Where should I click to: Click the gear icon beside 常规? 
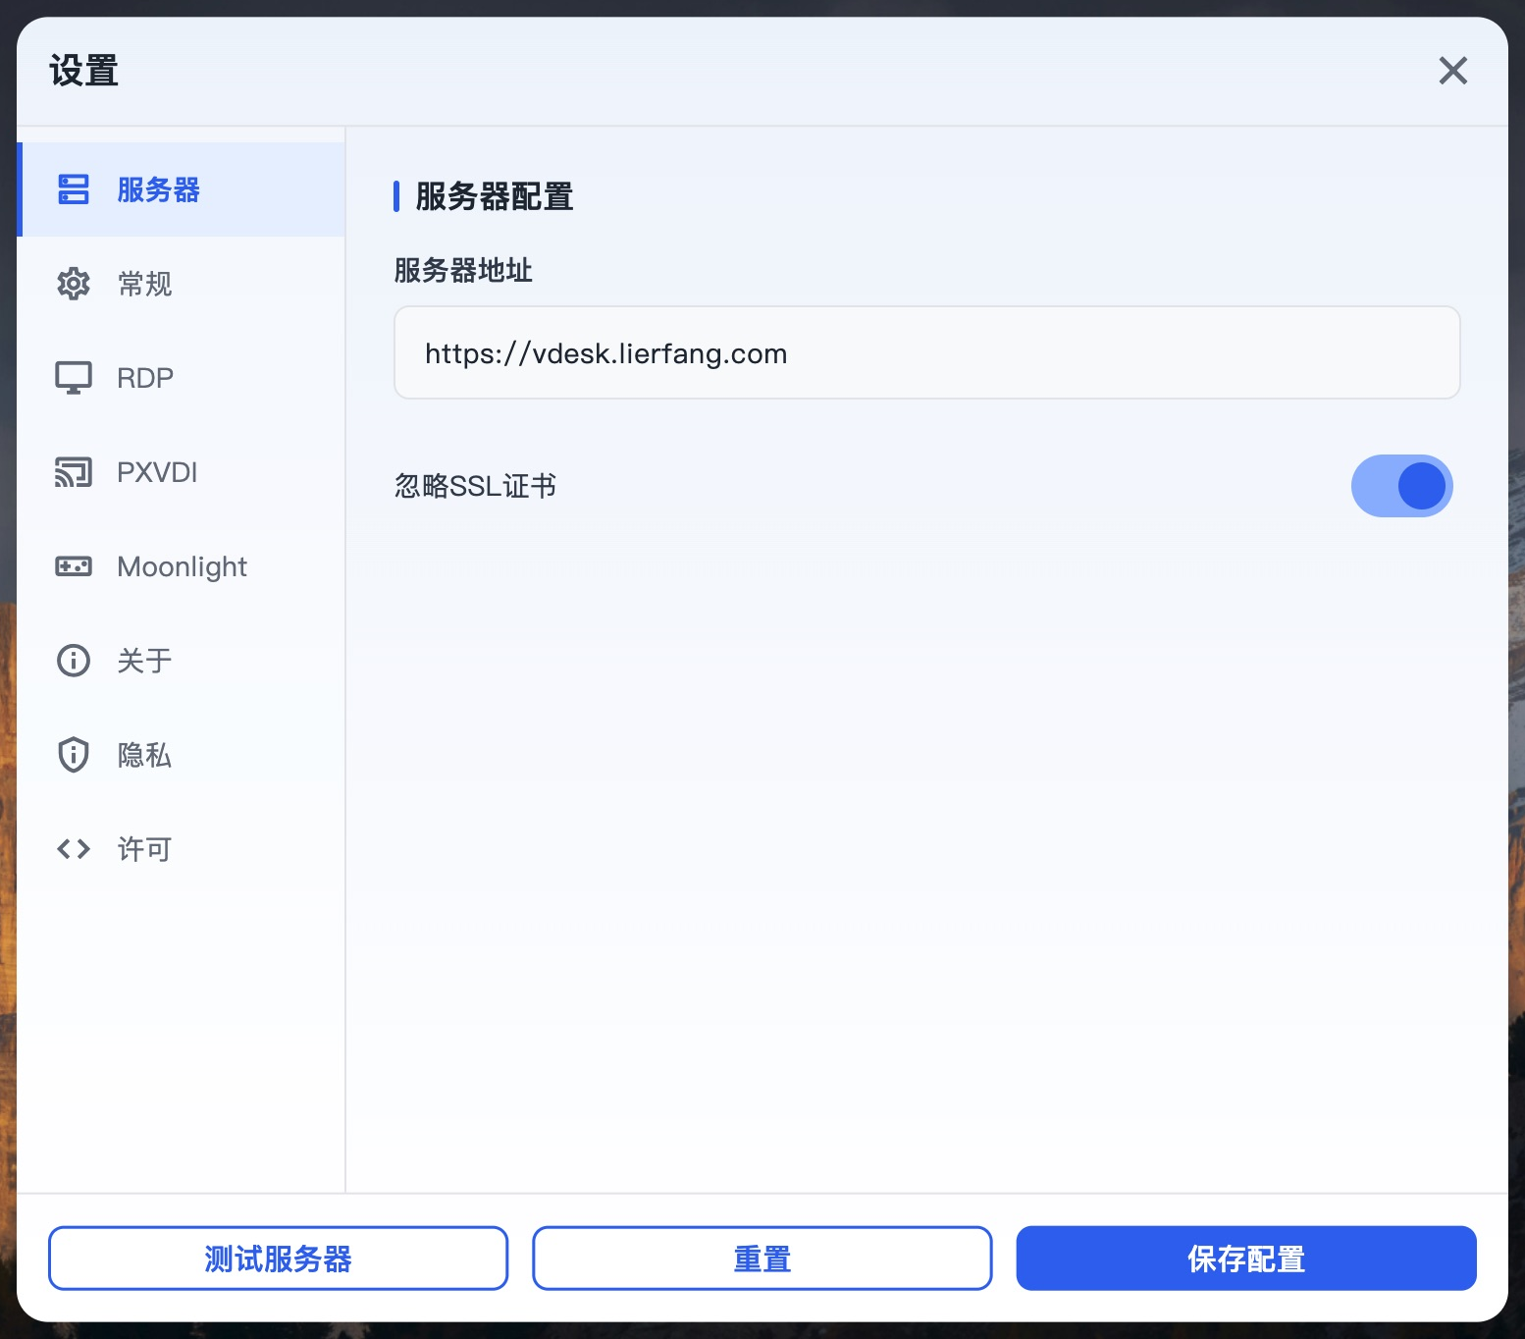tap(74, 284)
